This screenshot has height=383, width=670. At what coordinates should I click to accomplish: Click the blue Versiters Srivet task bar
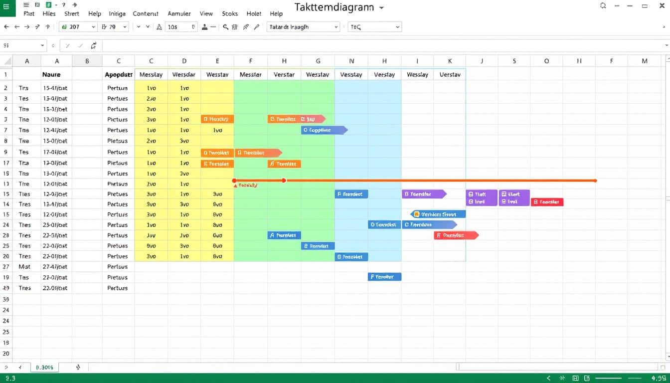(438, 214)
